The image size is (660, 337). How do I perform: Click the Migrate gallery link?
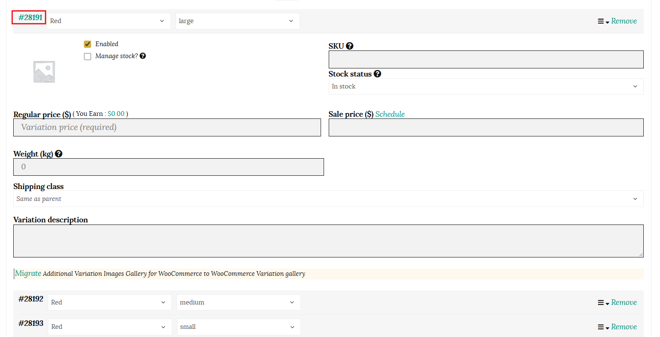28,273
